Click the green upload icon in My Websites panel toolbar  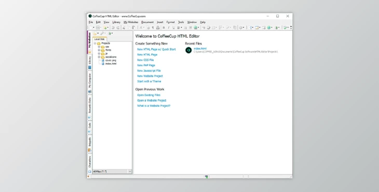(x=110, y=34)
